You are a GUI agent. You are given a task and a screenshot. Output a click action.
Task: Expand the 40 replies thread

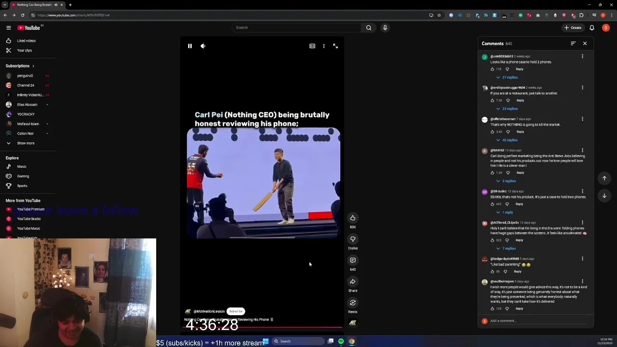(x=507, y=140)
